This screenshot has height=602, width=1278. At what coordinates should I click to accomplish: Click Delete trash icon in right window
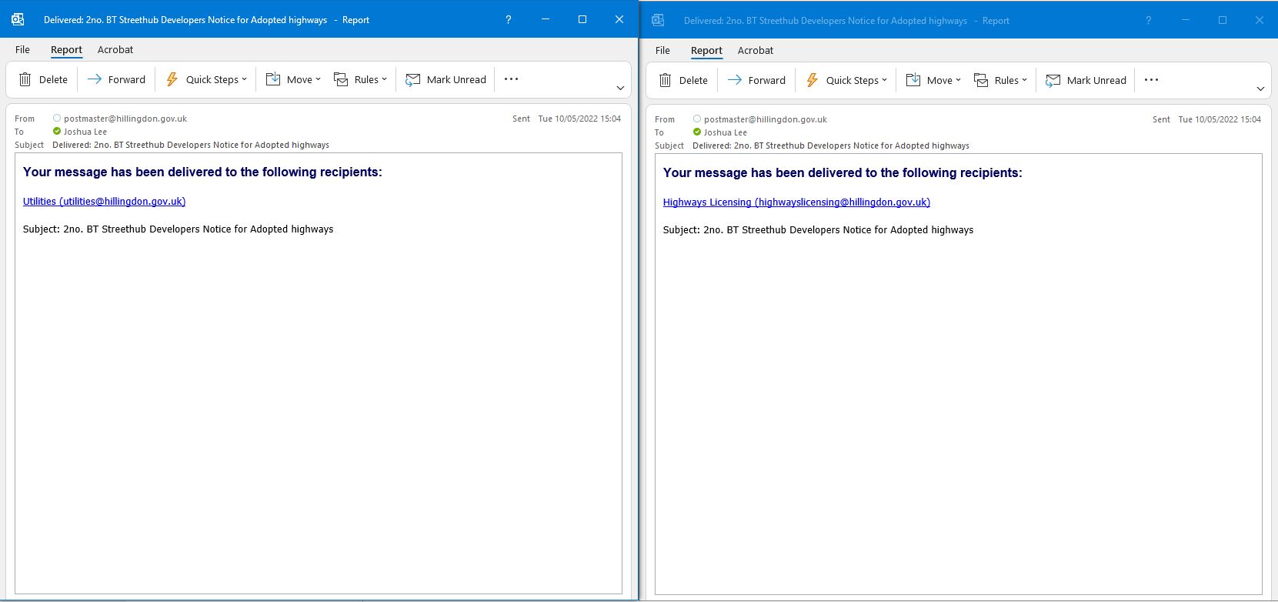click(666, 80)
